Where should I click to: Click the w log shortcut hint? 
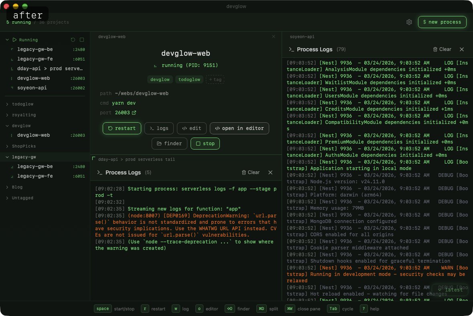coord(181,309)
